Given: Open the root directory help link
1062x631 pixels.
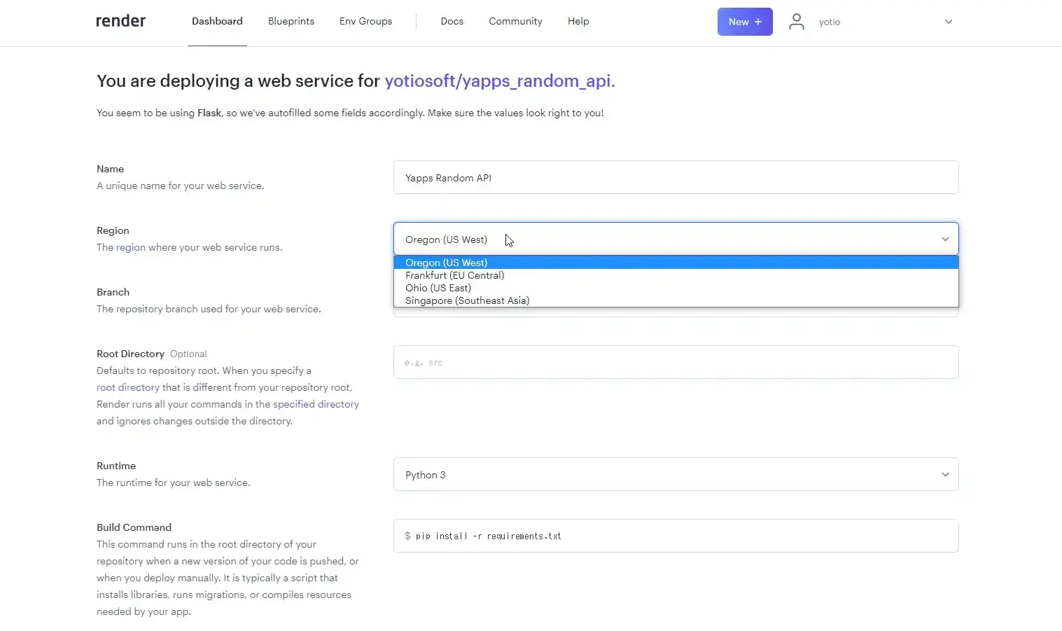Looking at the screenshot, I should (128, 387).
